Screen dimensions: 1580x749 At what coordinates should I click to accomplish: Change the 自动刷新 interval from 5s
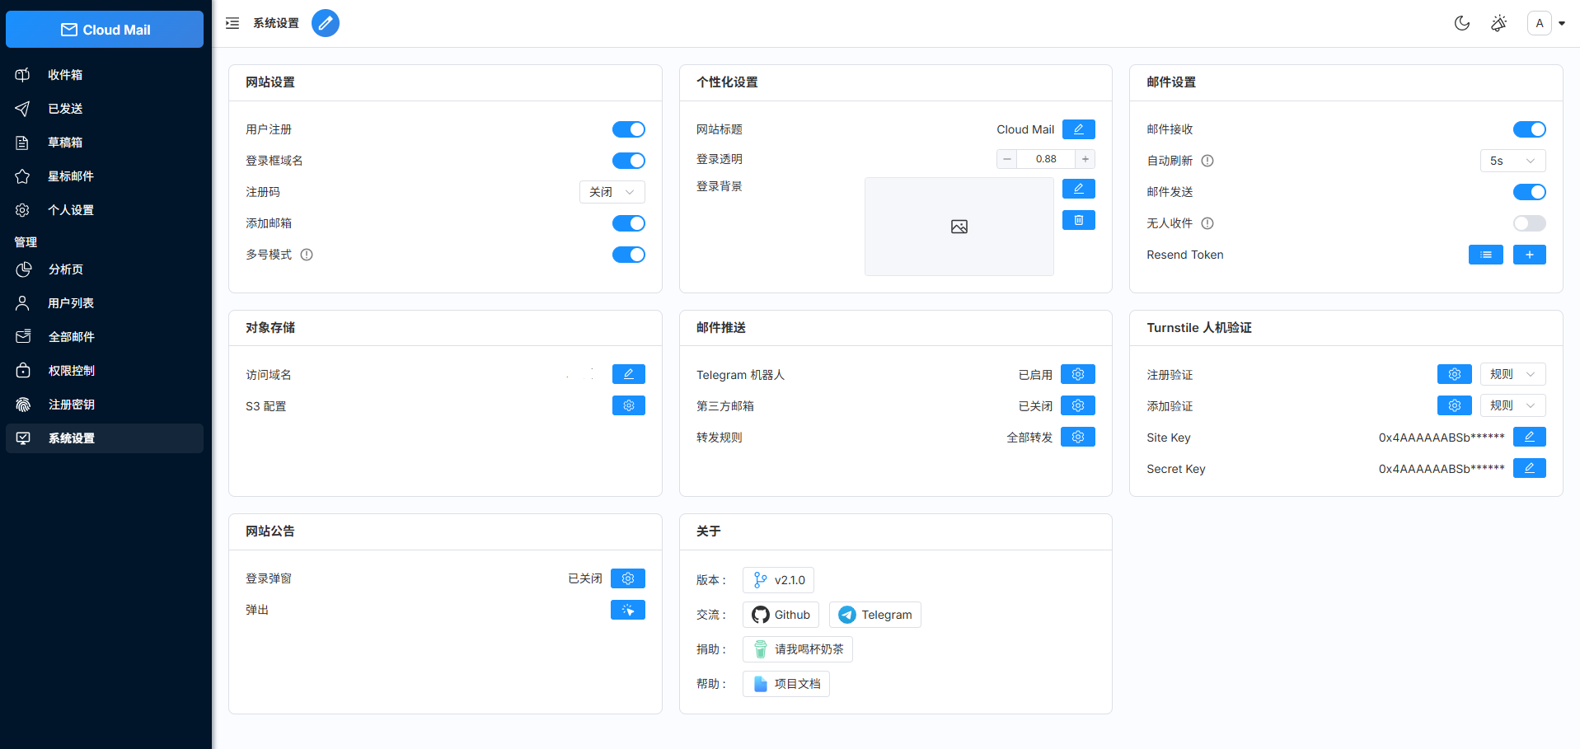(x=1512, y=160)
